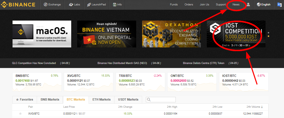Switch to the ETH Markets tab
This screenshot has width=284, height=118.
point(101,100)
